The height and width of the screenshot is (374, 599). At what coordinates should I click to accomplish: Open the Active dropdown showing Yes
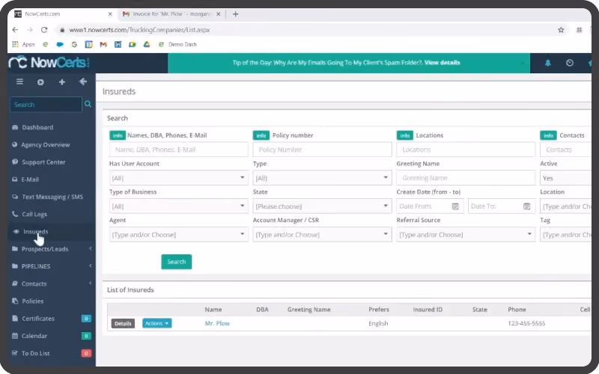565,178
